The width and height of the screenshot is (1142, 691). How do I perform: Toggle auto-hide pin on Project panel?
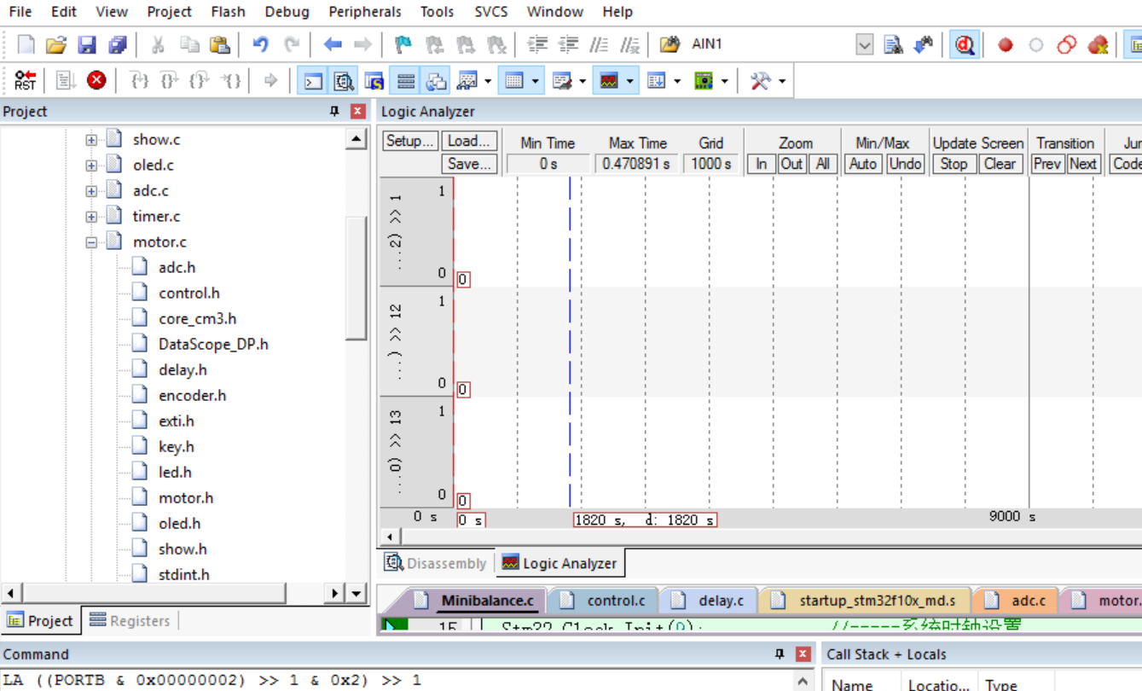(x=334, y=112)
